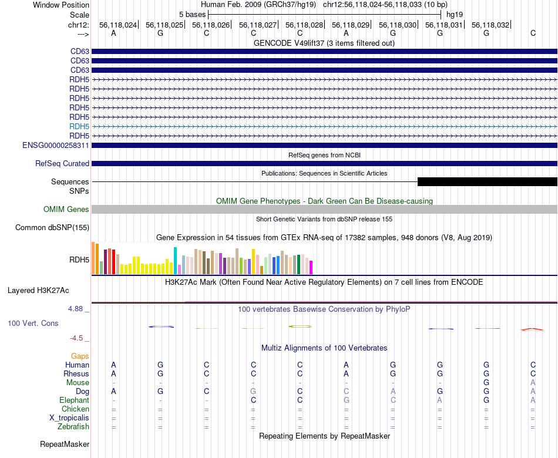Click the RefSeq Curated track label
Image resolution: width=558 pixels, height=458 pixels.
pyautogui.click(x=62, y=163)
